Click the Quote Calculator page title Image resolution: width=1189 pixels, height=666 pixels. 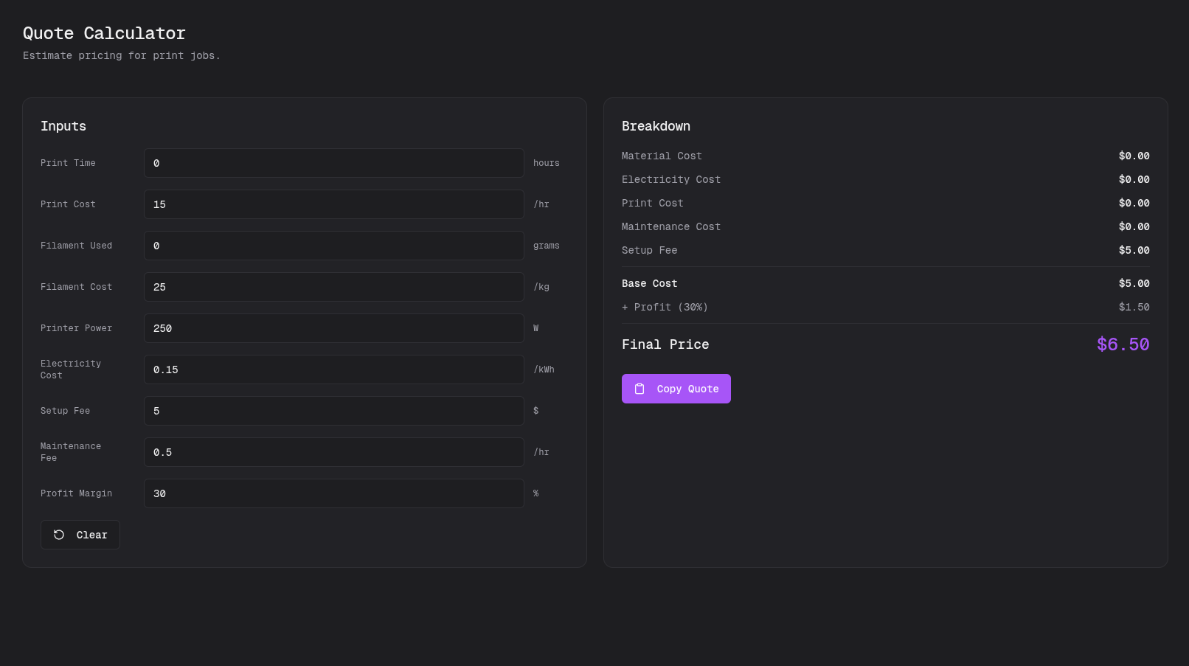tap(104, 33)
